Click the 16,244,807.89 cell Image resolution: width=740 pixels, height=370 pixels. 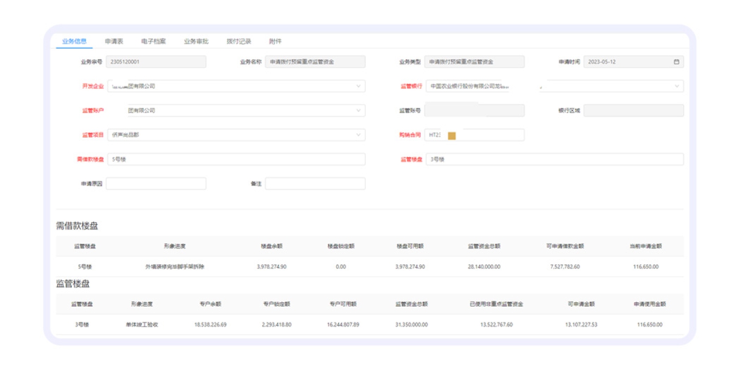coord(343,325)
